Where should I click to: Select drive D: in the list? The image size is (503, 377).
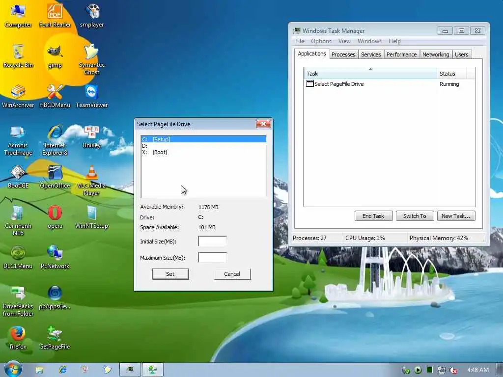point(204,145)
